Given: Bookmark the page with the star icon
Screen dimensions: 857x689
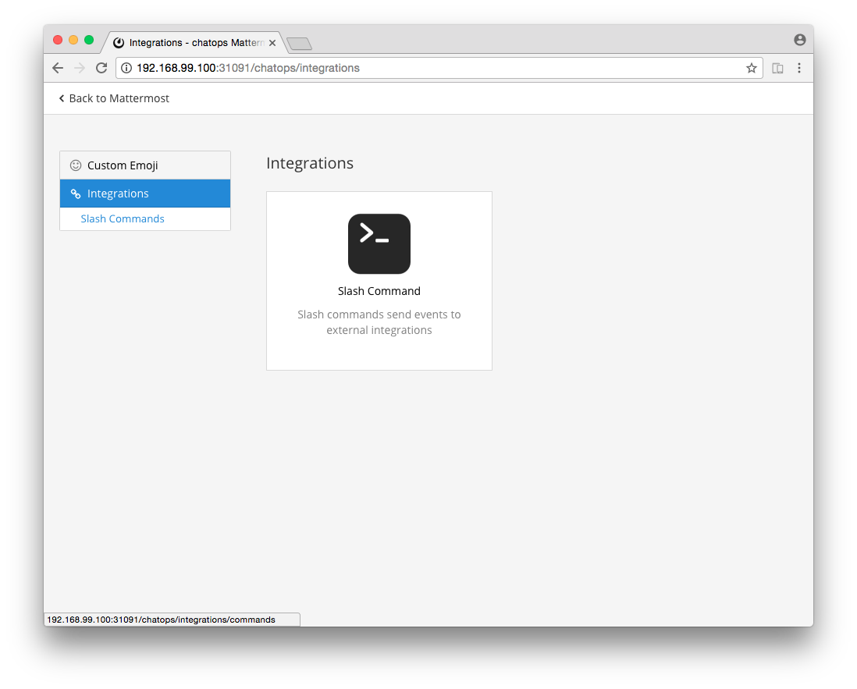Looking at the screenshot, I should click(751, 68).
